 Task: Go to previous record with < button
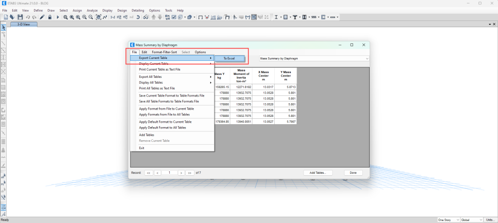(158, 173)
